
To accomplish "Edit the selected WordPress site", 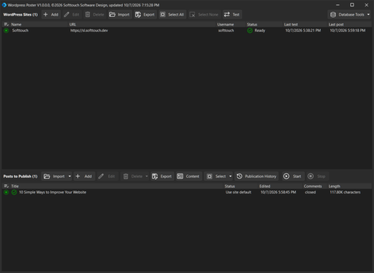I will tap(72, 14).
